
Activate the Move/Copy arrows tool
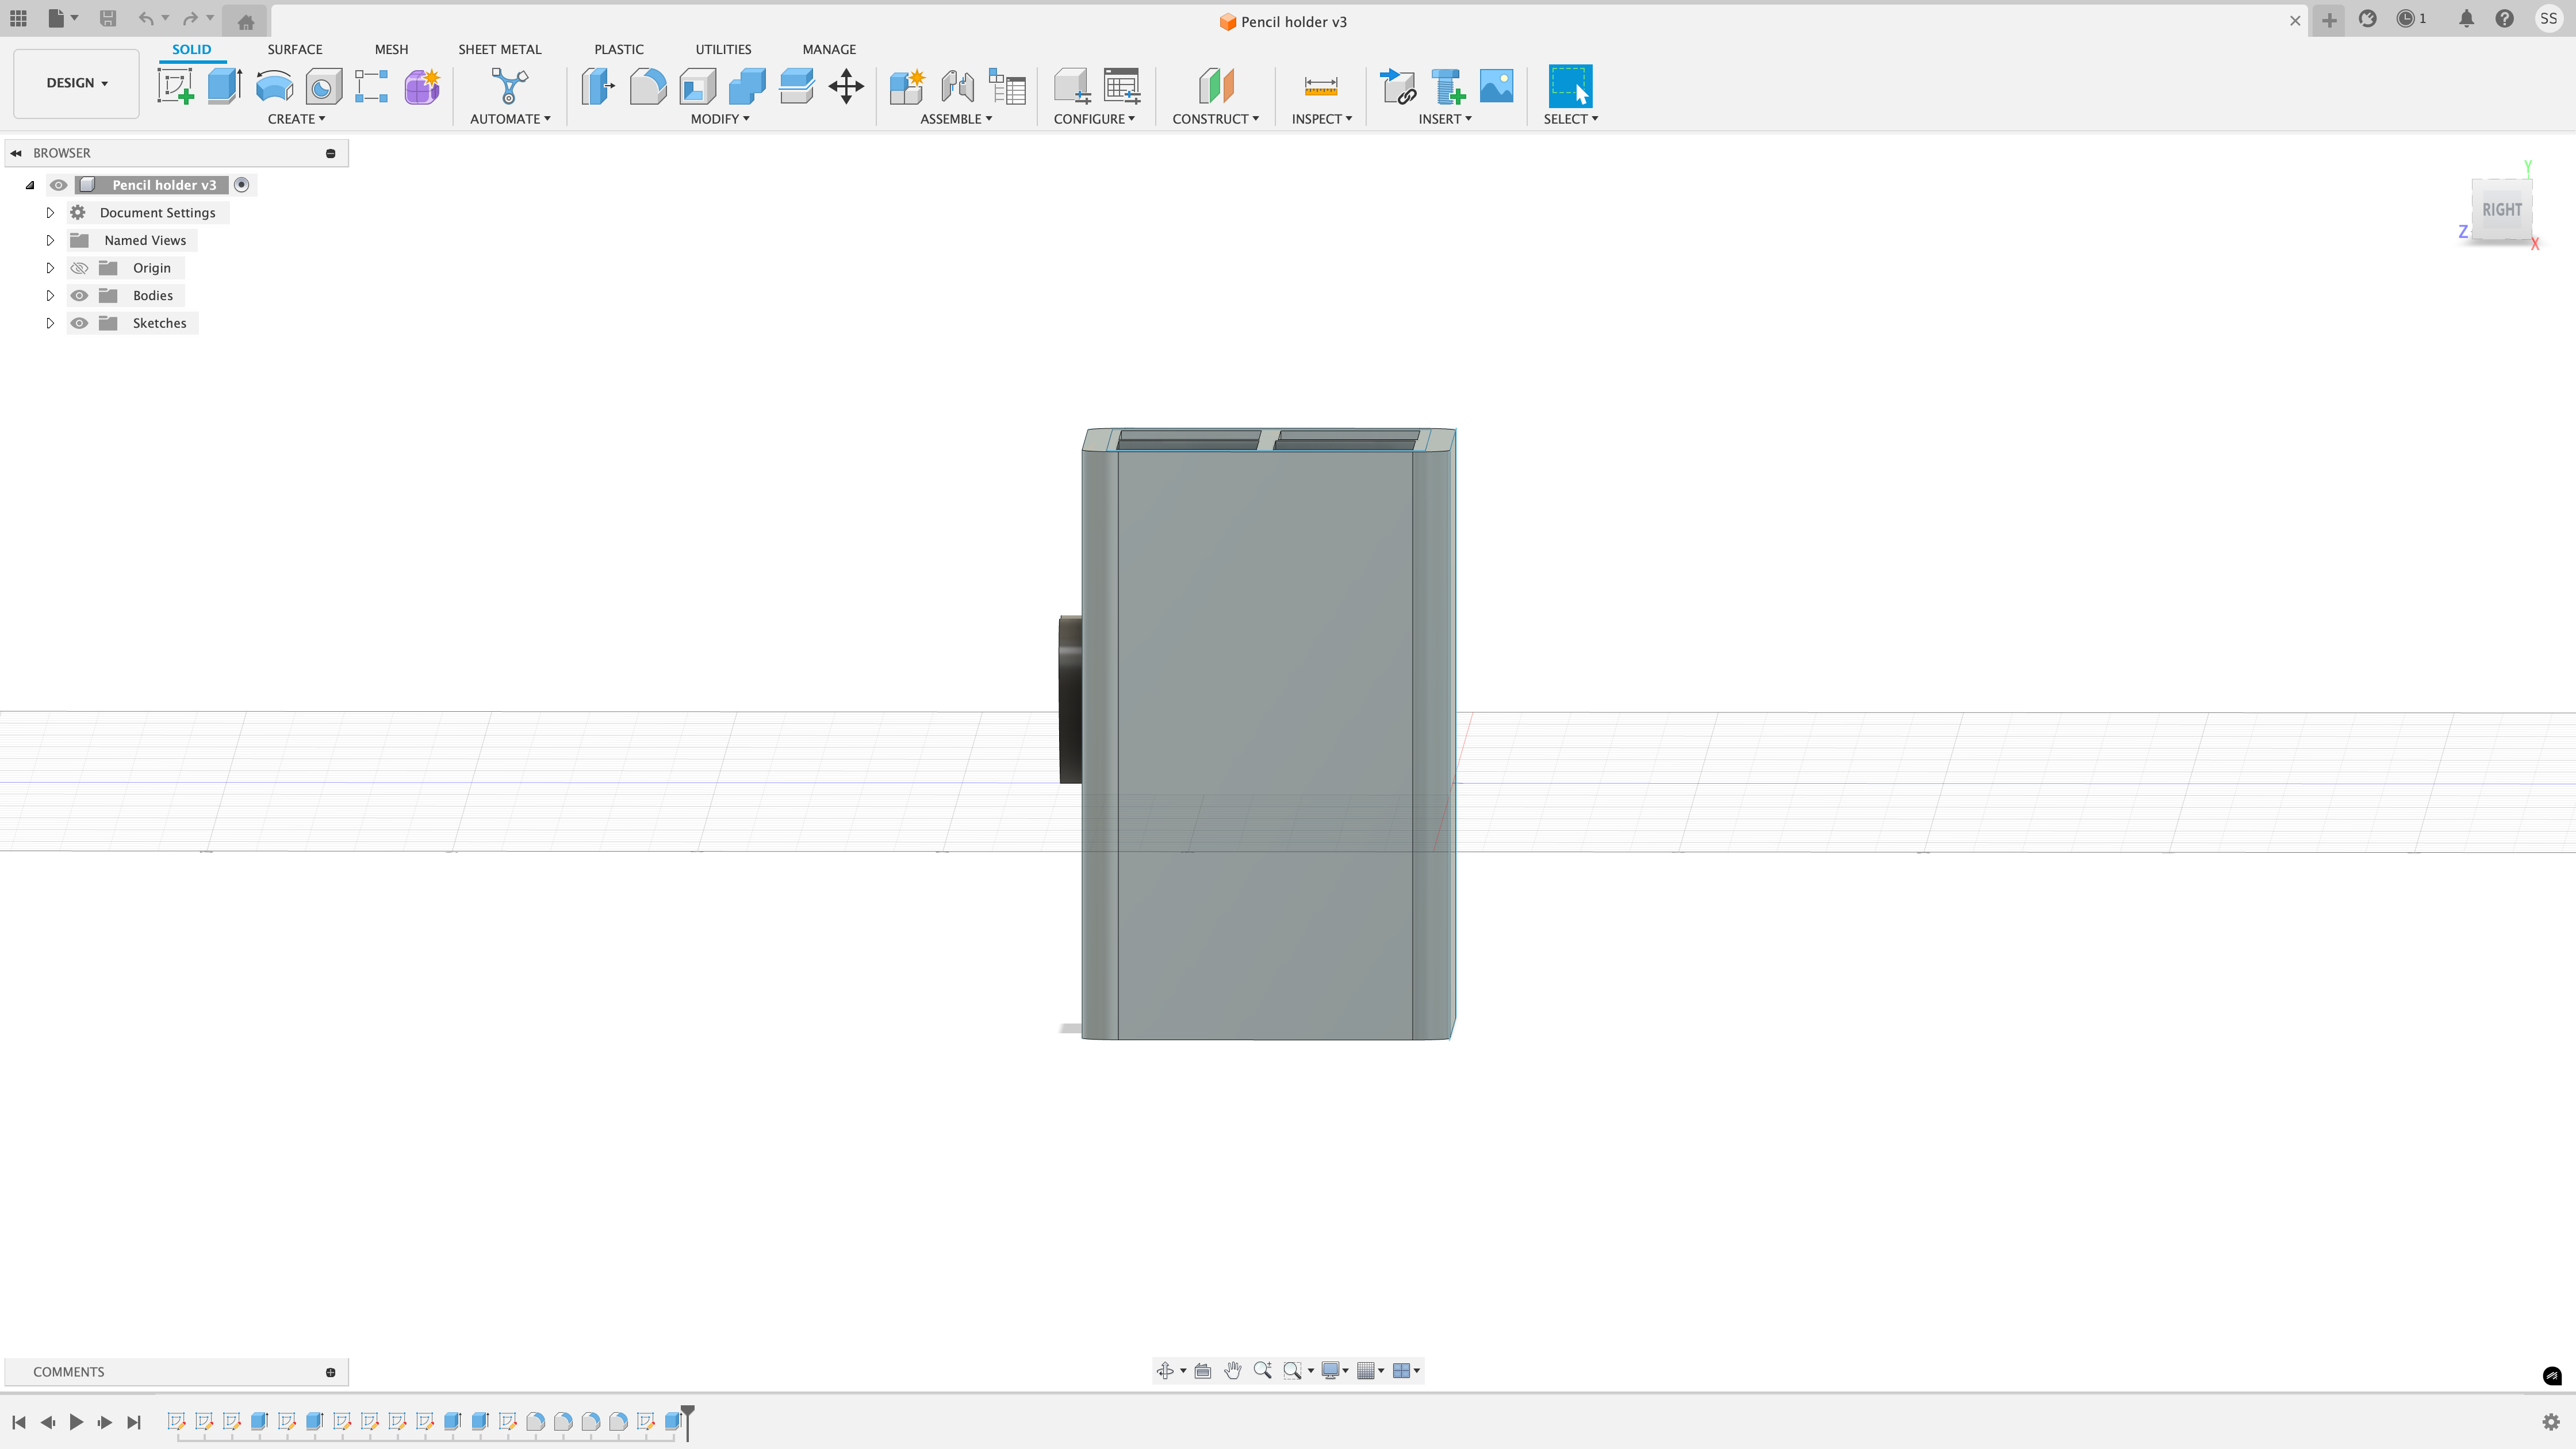coord(846,86)
